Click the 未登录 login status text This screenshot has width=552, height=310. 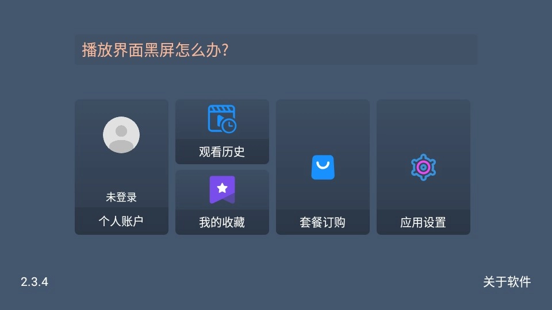coord(121,197)
